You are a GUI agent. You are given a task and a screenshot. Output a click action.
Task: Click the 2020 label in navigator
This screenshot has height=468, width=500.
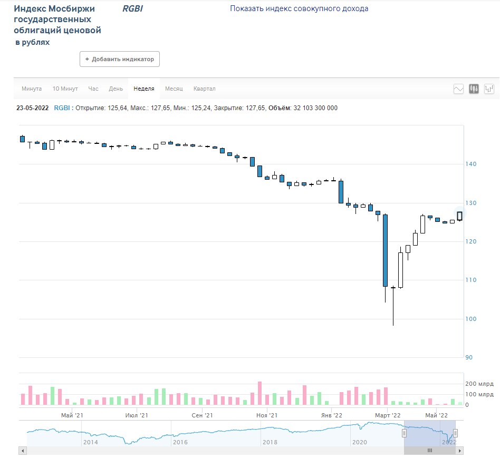(x=359, y=442)
